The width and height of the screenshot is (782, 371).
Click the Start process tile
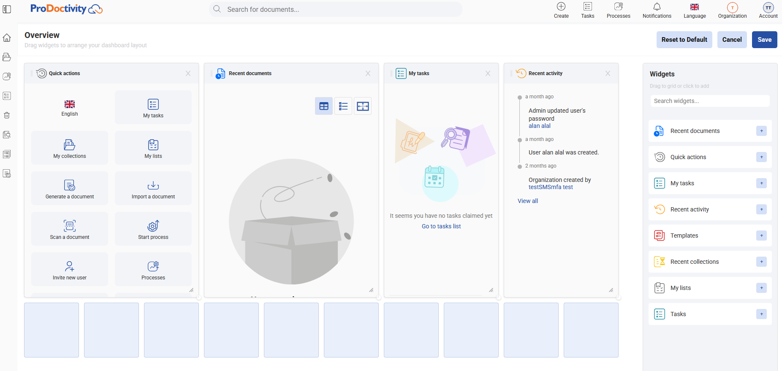[153, 229]
